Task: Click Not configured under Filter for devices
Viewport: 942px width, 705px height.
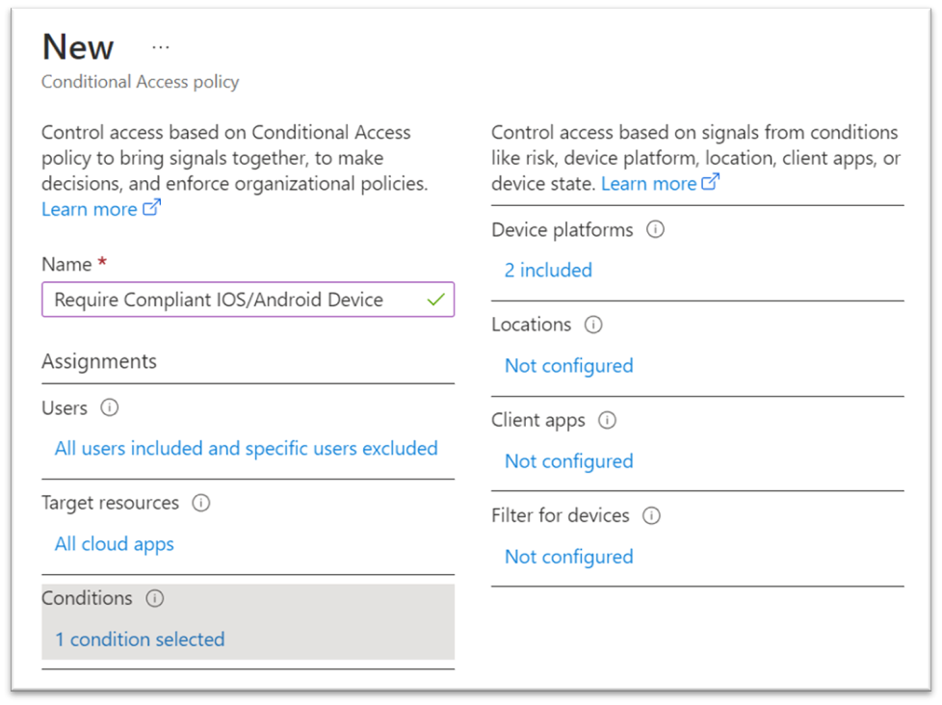Action: point(568,557)
